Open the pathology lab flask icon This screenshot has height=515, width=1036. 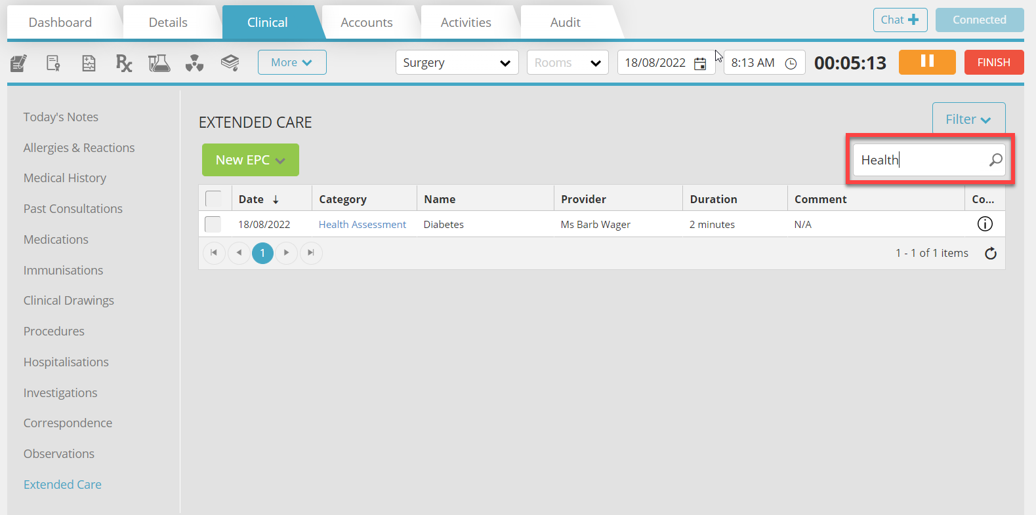pyautogui.click(x=159, y=63)
